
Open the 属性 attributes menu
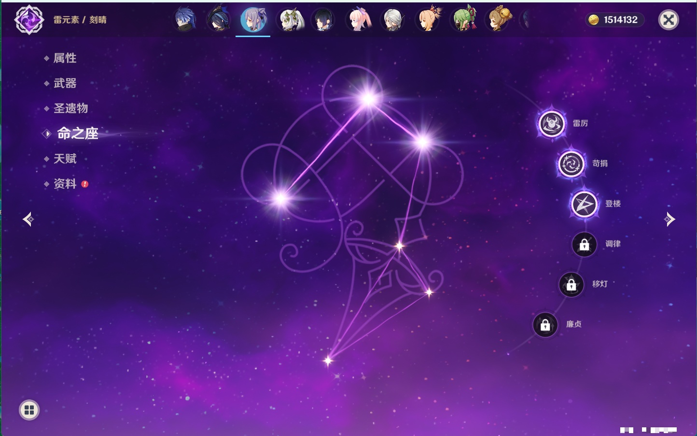point(65,58)
